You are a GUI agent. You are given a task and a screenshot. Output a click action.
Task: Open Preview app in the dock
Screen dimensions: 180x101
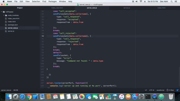click(42, 97)
